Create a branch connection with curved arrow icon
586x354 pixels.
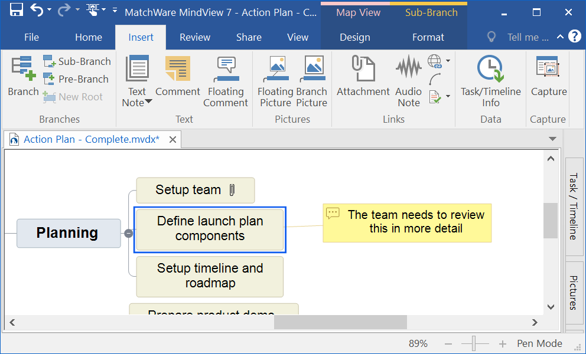click(x=435, y=79)
